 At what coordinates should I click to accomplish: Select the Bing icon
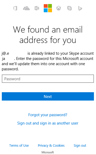[80, 8]
